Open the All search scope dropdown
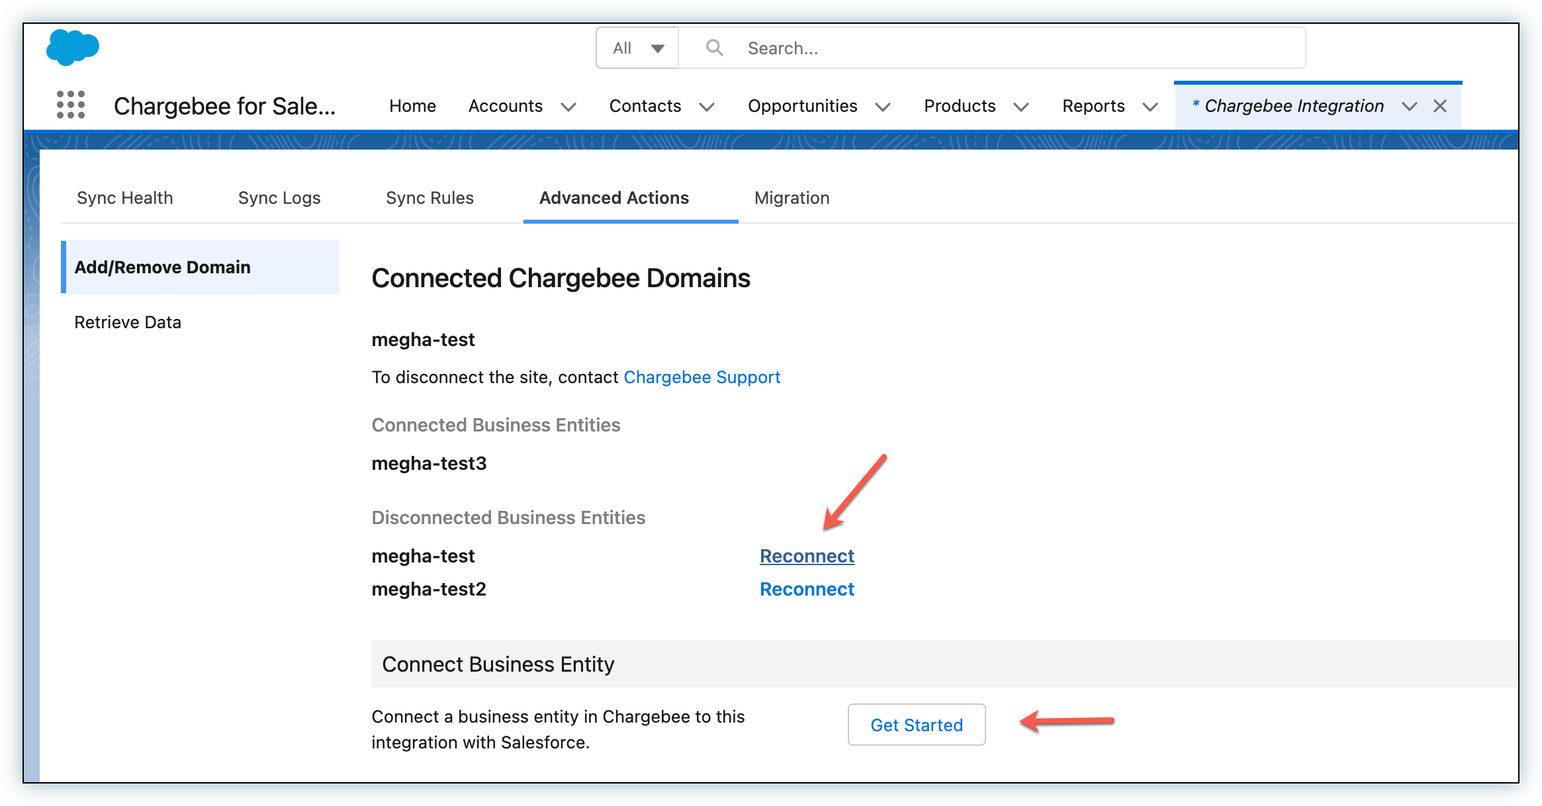1542x806 pixels. (637, 48)
